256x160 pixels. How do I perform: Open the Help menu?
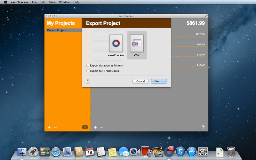76,2
